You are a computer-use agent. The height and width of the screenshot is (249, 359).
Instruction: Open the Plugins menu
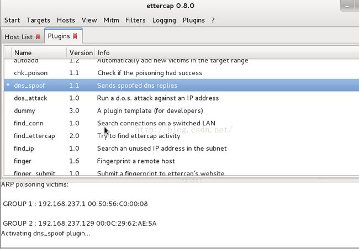[x=194, y=20]
